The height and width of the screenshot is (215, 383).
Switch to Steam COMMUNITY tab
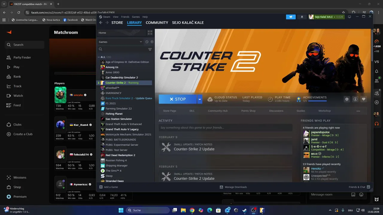click(x=157, y=23)
